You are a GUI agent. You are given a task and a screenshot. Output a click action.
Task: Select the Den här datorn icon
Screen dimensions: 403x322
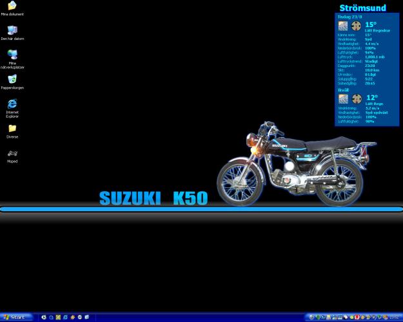tap(12, 31)
